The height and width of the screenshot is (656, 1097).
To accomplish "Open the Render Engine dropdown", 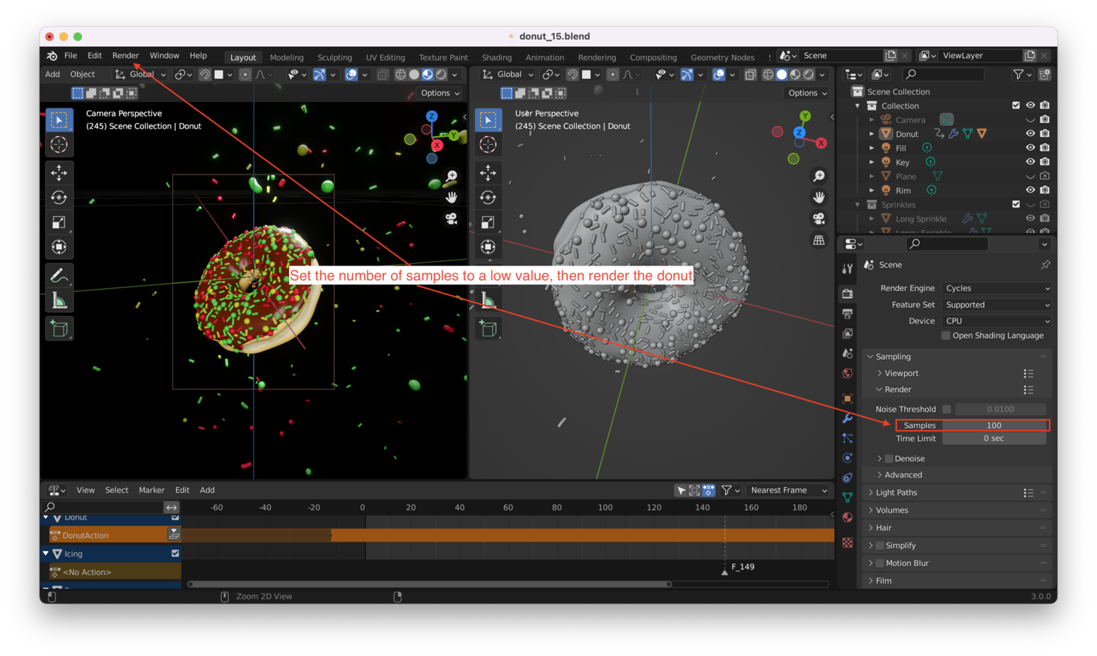I will pyautogui.click(x=997, y=288).
